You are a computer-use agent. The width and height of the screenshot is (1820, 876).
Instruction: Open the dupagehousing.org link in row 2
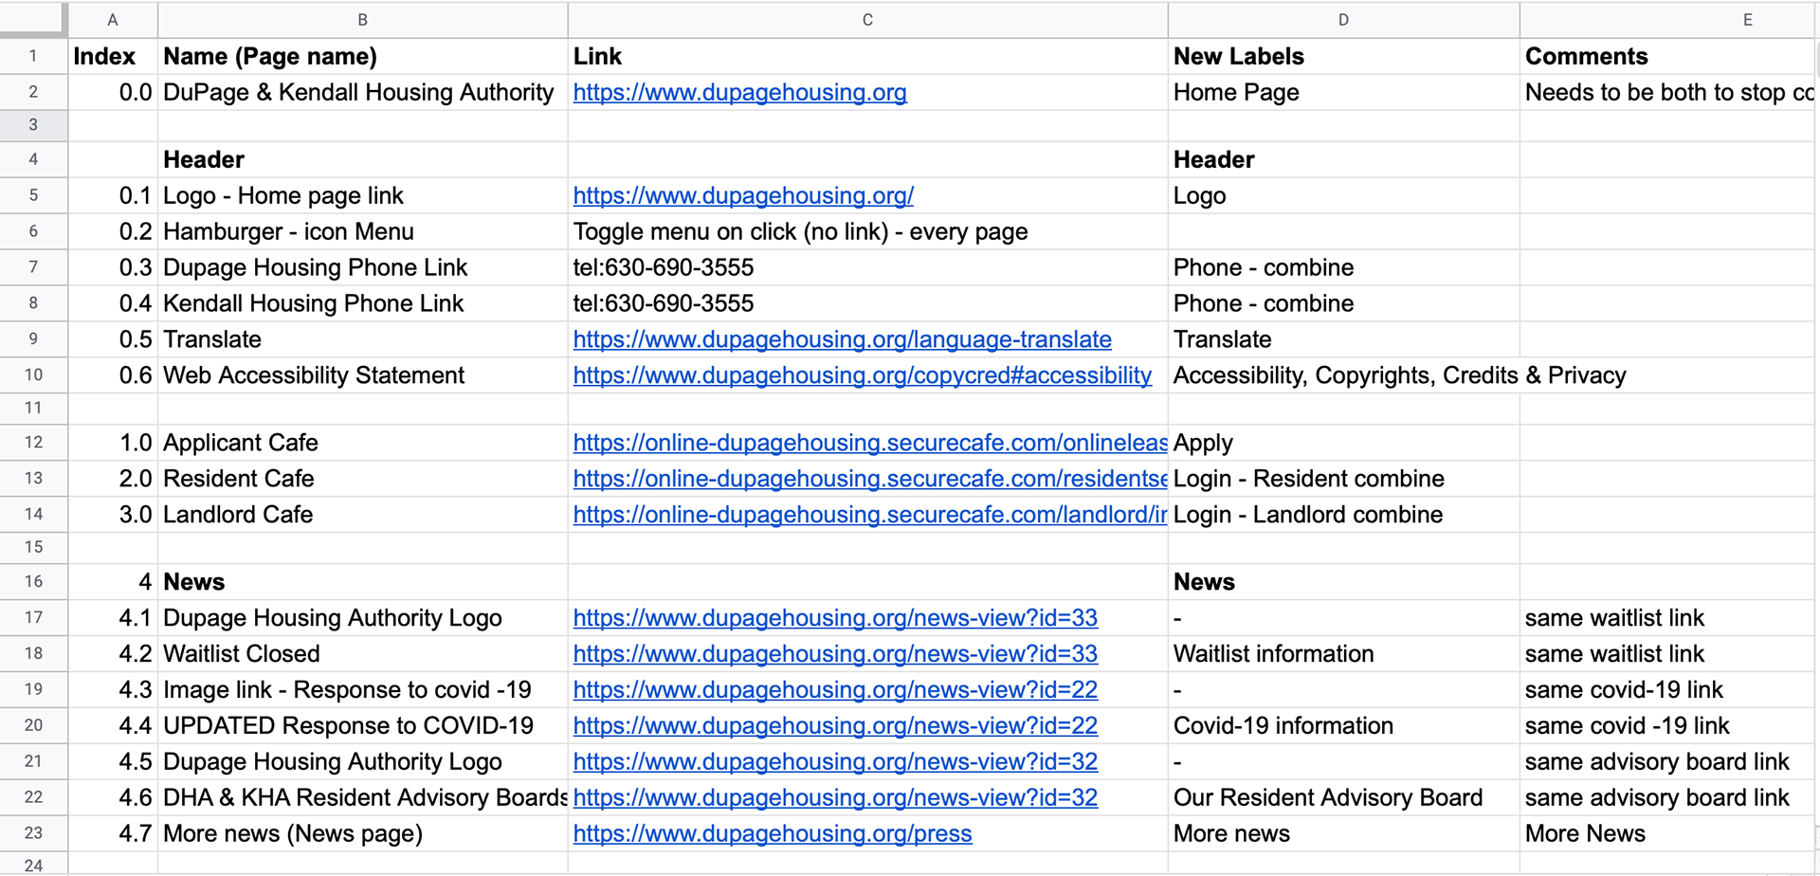click(x=739, y=93)
